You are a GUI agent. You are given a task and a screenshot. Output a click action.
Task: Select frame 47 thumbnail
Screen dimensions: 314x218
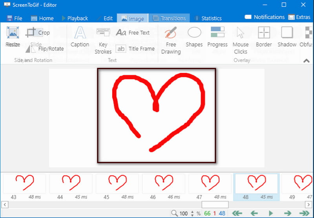[x=210, y=187]
